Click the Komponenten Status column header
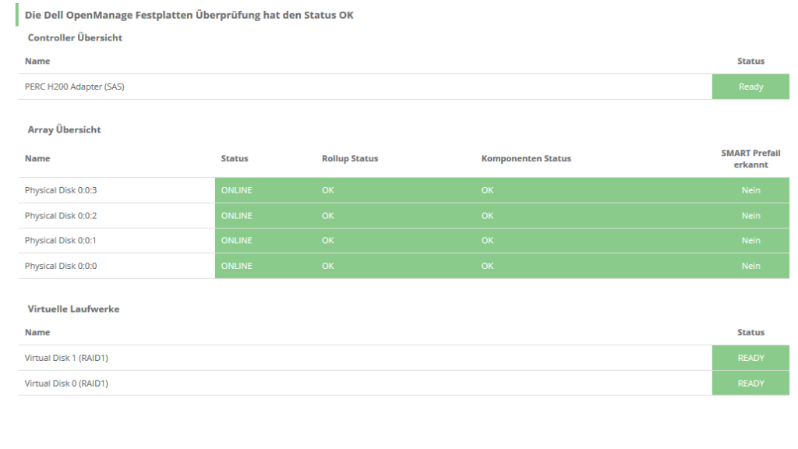The height and width of the screenshot is (449, 798). click(526, 158)
